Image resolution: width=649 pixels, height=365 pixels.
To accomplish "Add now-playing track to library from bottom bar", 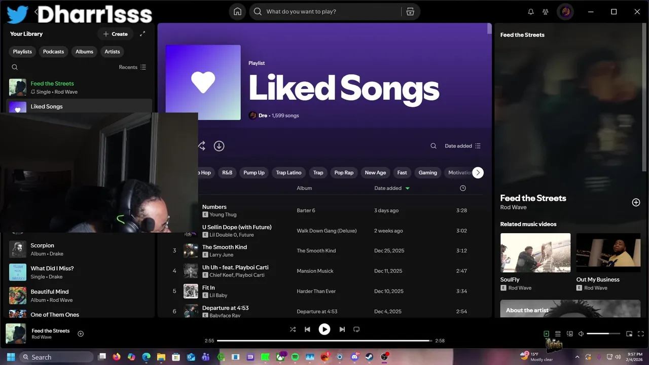I will tap(81, 334).
